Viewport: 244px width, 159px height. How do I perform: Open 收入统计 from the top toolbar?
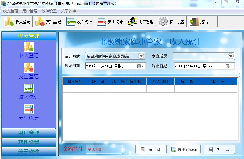pos(79,22)
